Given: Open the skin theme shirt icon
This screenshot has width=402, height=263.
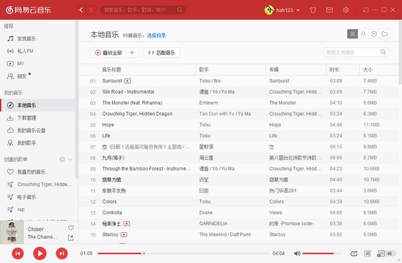Looking at the screenshot, I should pos(313,10).
